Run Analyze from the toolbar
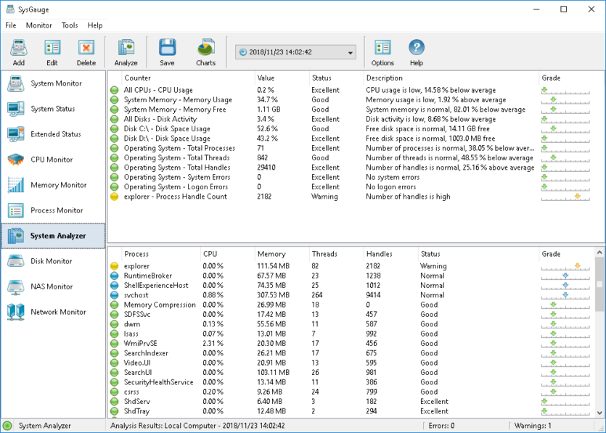This screenshot has width=606, height=433. 126,49
